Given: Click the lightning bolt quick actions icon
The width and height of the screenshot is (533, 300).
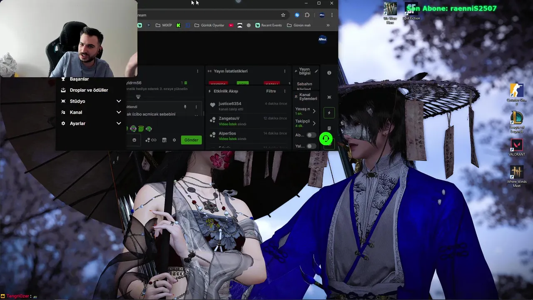Looking at the screenshot, I should (x=329, y=112).
